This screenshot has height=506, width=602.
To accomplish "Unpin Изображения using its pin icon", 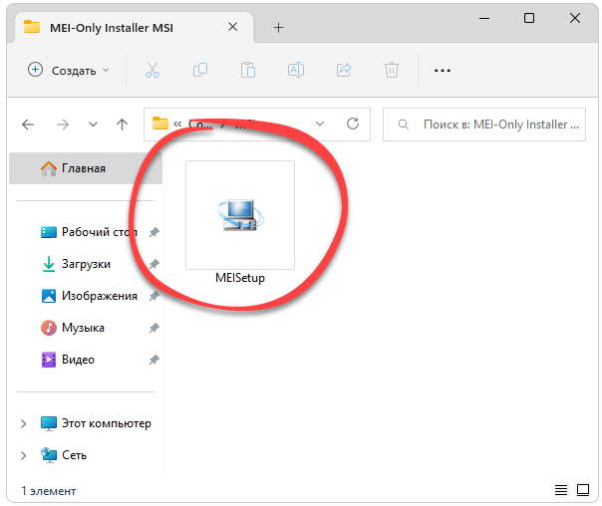I will (x=153, y=296).
